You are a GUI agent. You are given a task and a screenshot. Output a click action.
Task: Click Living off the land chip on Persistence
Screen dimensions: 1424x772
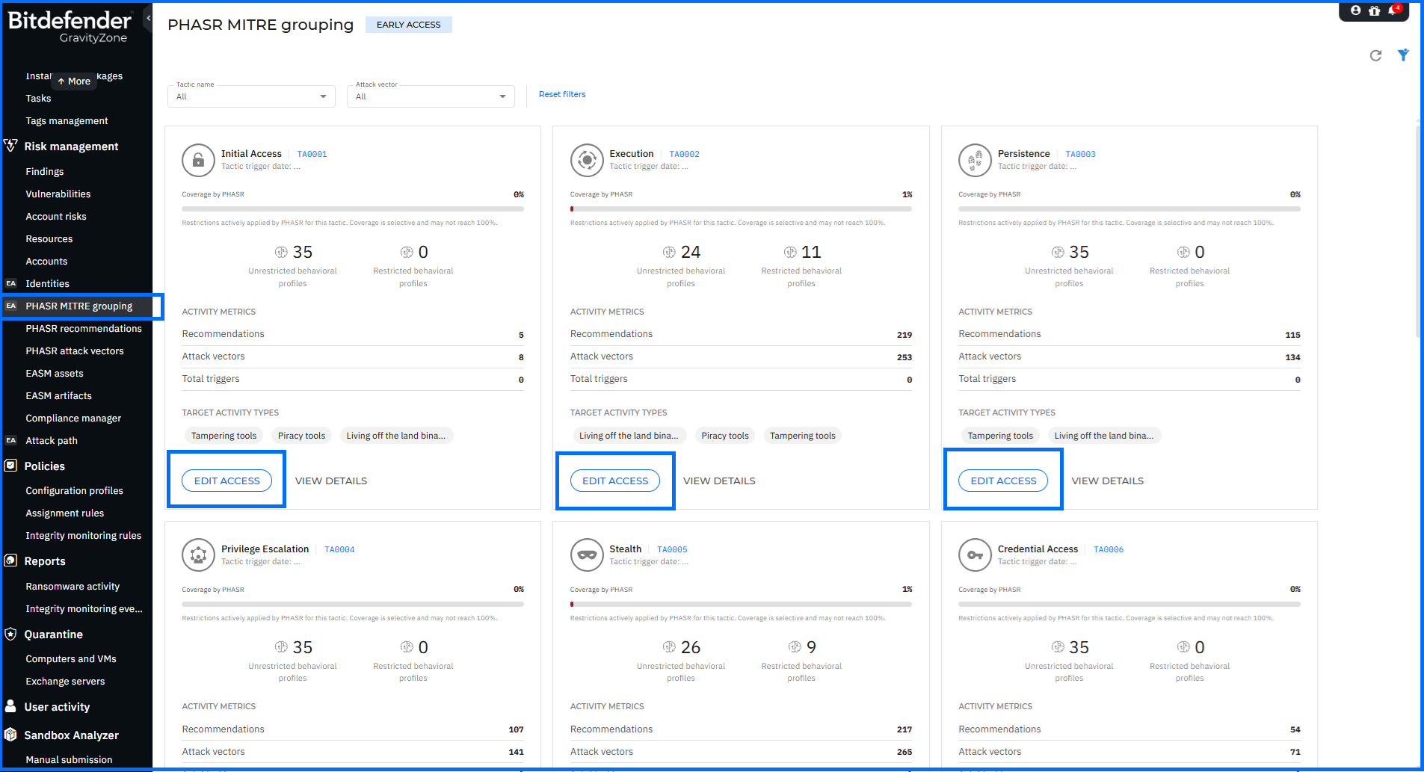pos(1103,436)
